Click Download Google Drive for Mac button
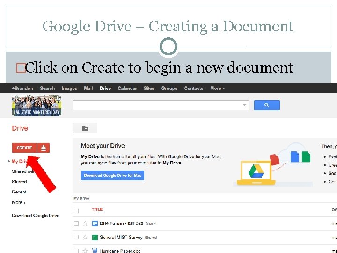 (113, 175)
